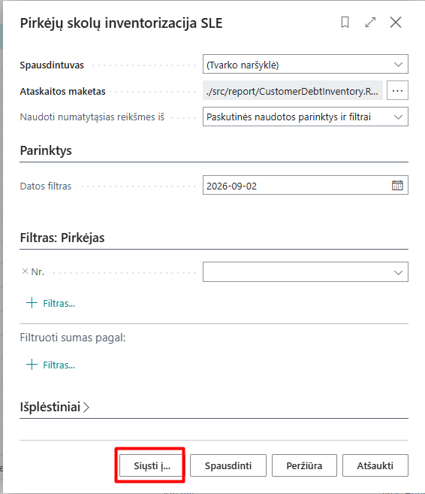Click into the Datos filtras date field
425x494 pixels.
(296, 186)
